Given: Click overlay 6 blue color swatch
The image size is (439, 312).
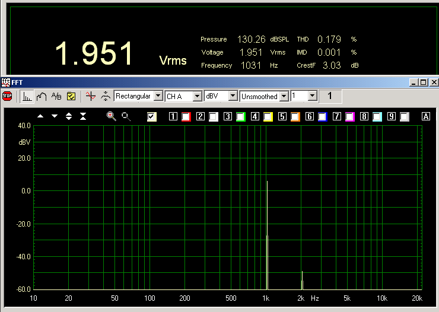Looking at the screenshot, I should pyautogui.click(x=322, y=117).
